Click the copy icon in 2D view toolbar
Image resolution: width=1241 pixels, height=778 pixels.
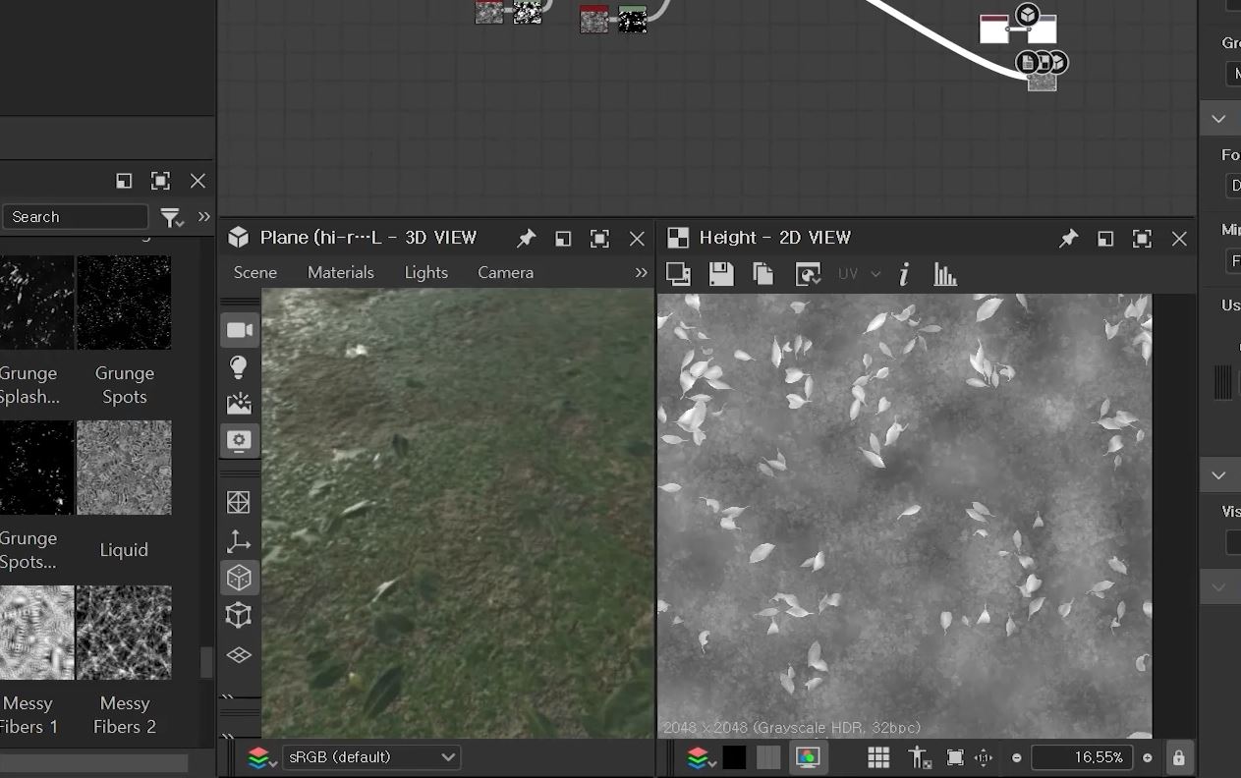click(x=763, y=274)
